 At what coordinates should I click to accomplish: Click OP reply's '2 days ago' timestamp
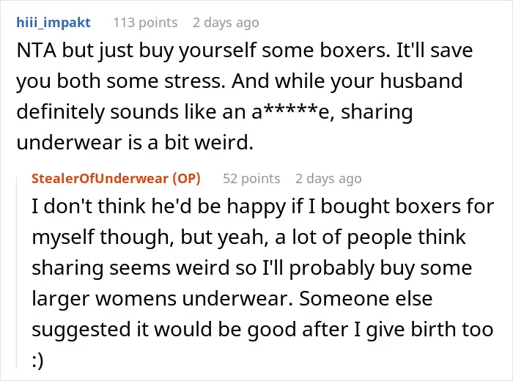point(328,179)
